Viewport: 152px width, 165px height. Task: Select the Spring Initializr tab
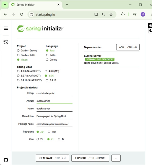tap(36, 5)
